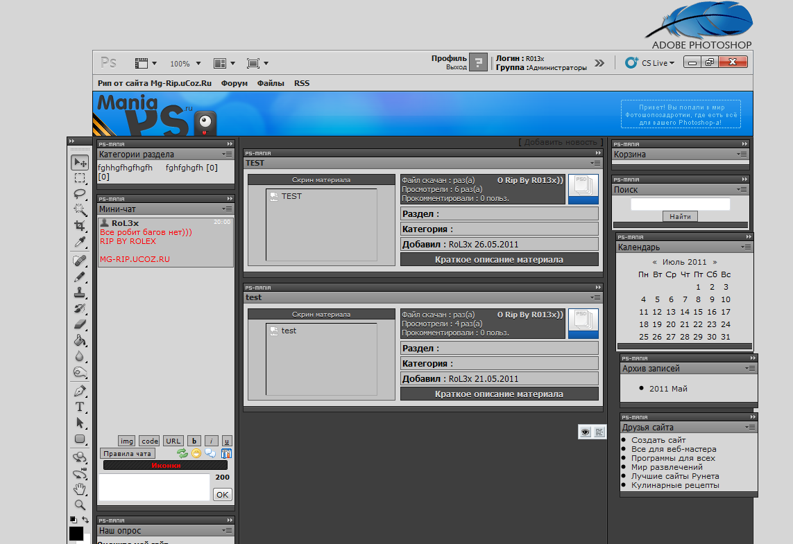
Task: Select the Lasso tool
Action: (80, 195)
